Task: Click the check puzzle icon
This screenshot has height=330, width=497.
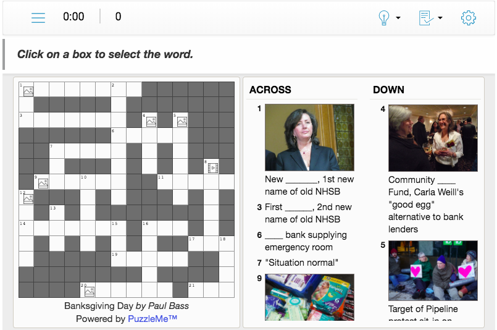Action: pyautogui.click(x=426, y=18)
